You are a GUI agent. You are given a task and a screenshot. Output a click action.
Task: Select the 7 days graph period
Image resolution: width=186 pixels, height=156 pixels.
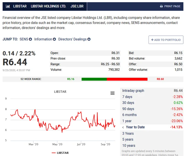[152, 97]
